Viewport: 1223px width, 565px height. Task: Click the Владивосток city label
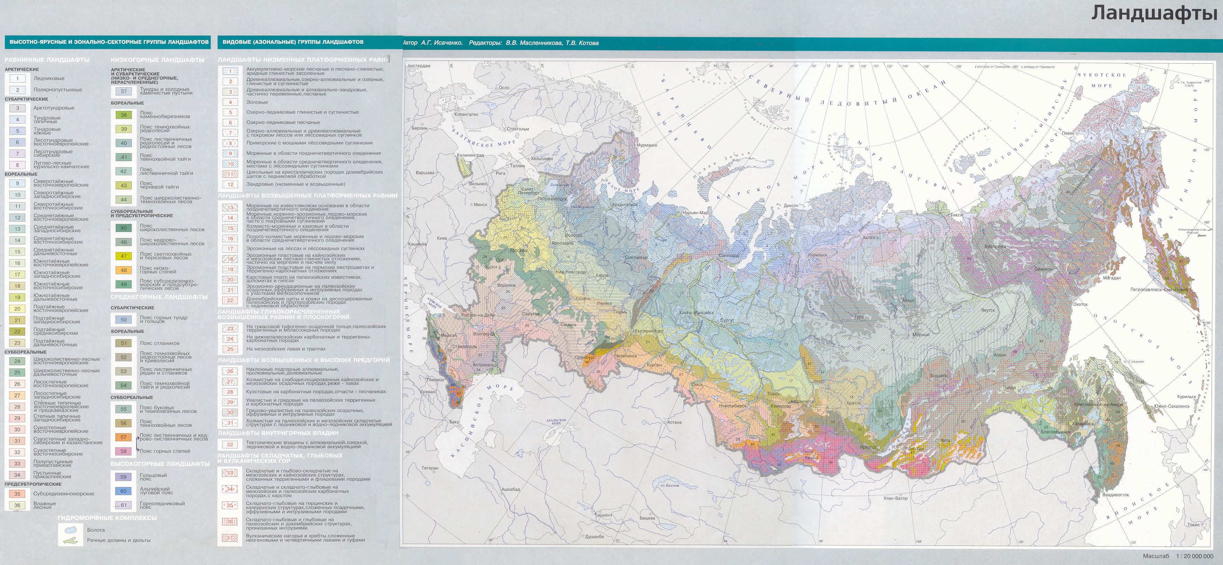point(1125,495)
